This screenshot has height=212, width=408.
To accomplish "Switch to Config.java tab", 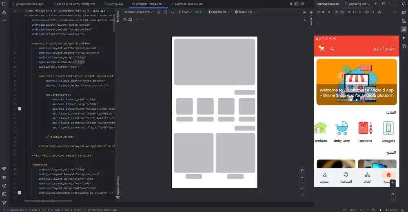I will [113, 4].
